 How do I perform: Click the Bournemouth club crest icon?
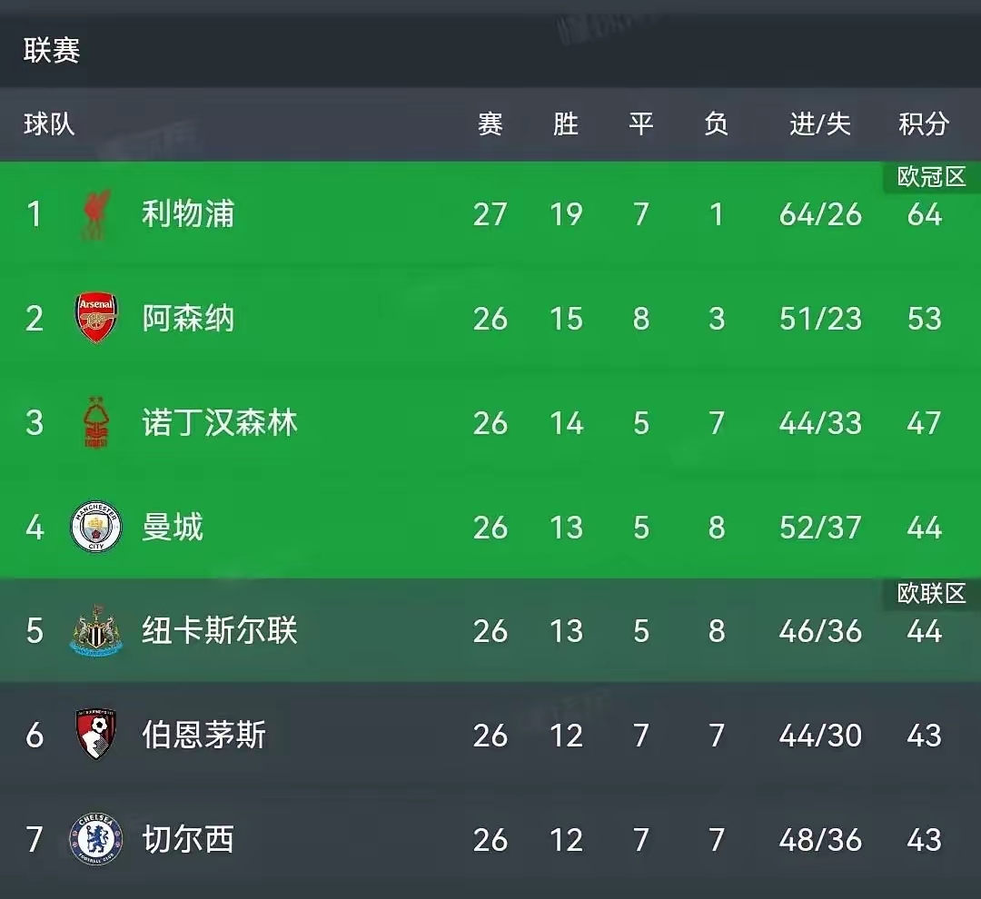pos(95,735)
